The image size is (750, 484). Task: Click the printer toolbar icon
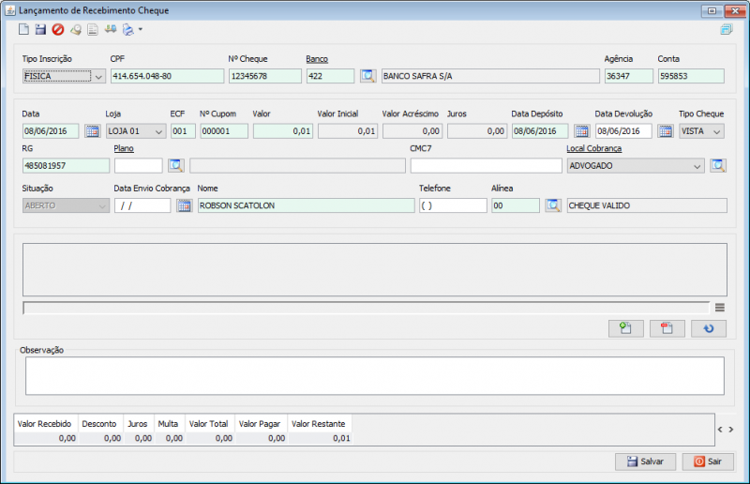[128, 30]
